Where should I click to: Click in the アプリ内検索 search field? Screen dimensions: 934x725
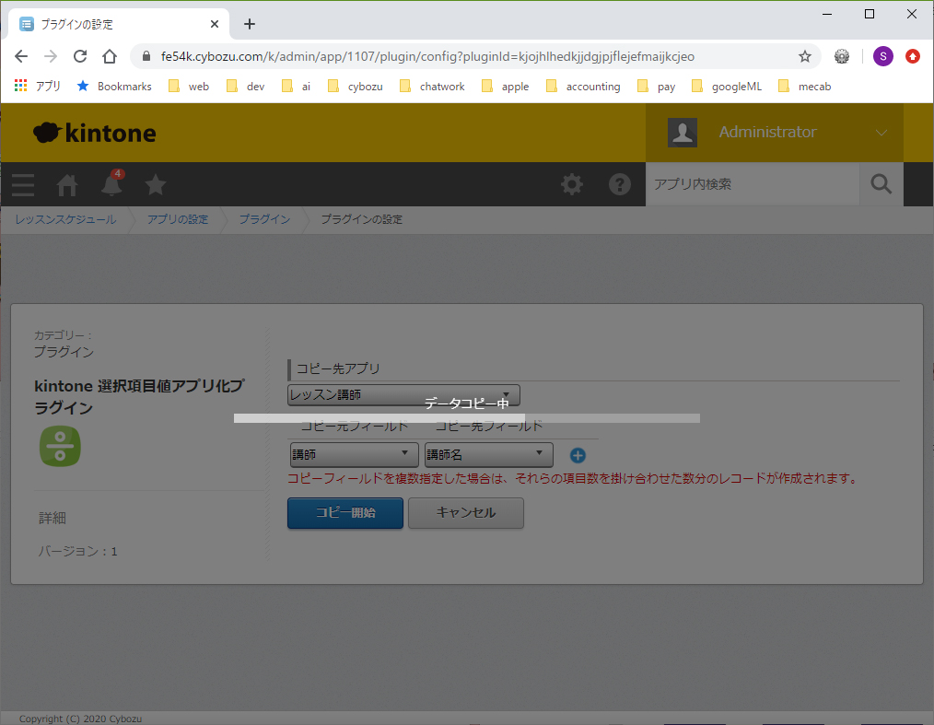(753, 184)
